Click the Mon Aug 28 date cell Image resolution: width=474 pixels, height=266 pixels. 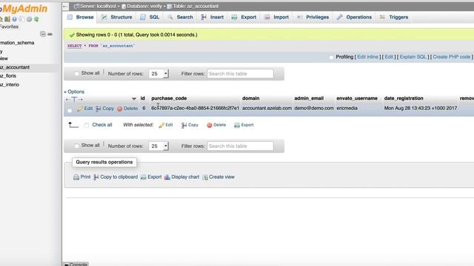click(421, 108)
